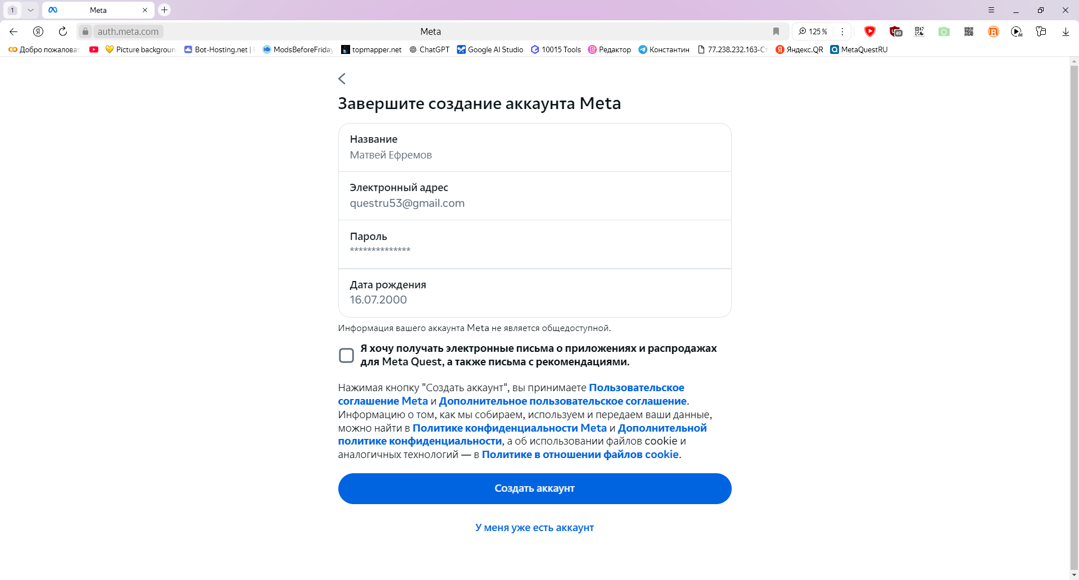Click the green camera screenshot extension

(944, 31)
